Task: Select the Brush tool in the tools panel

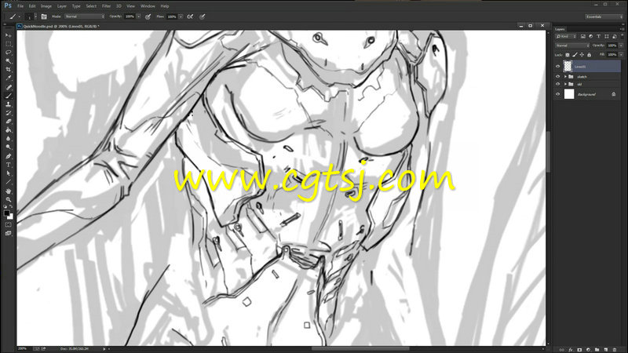Action: [8, 96]
